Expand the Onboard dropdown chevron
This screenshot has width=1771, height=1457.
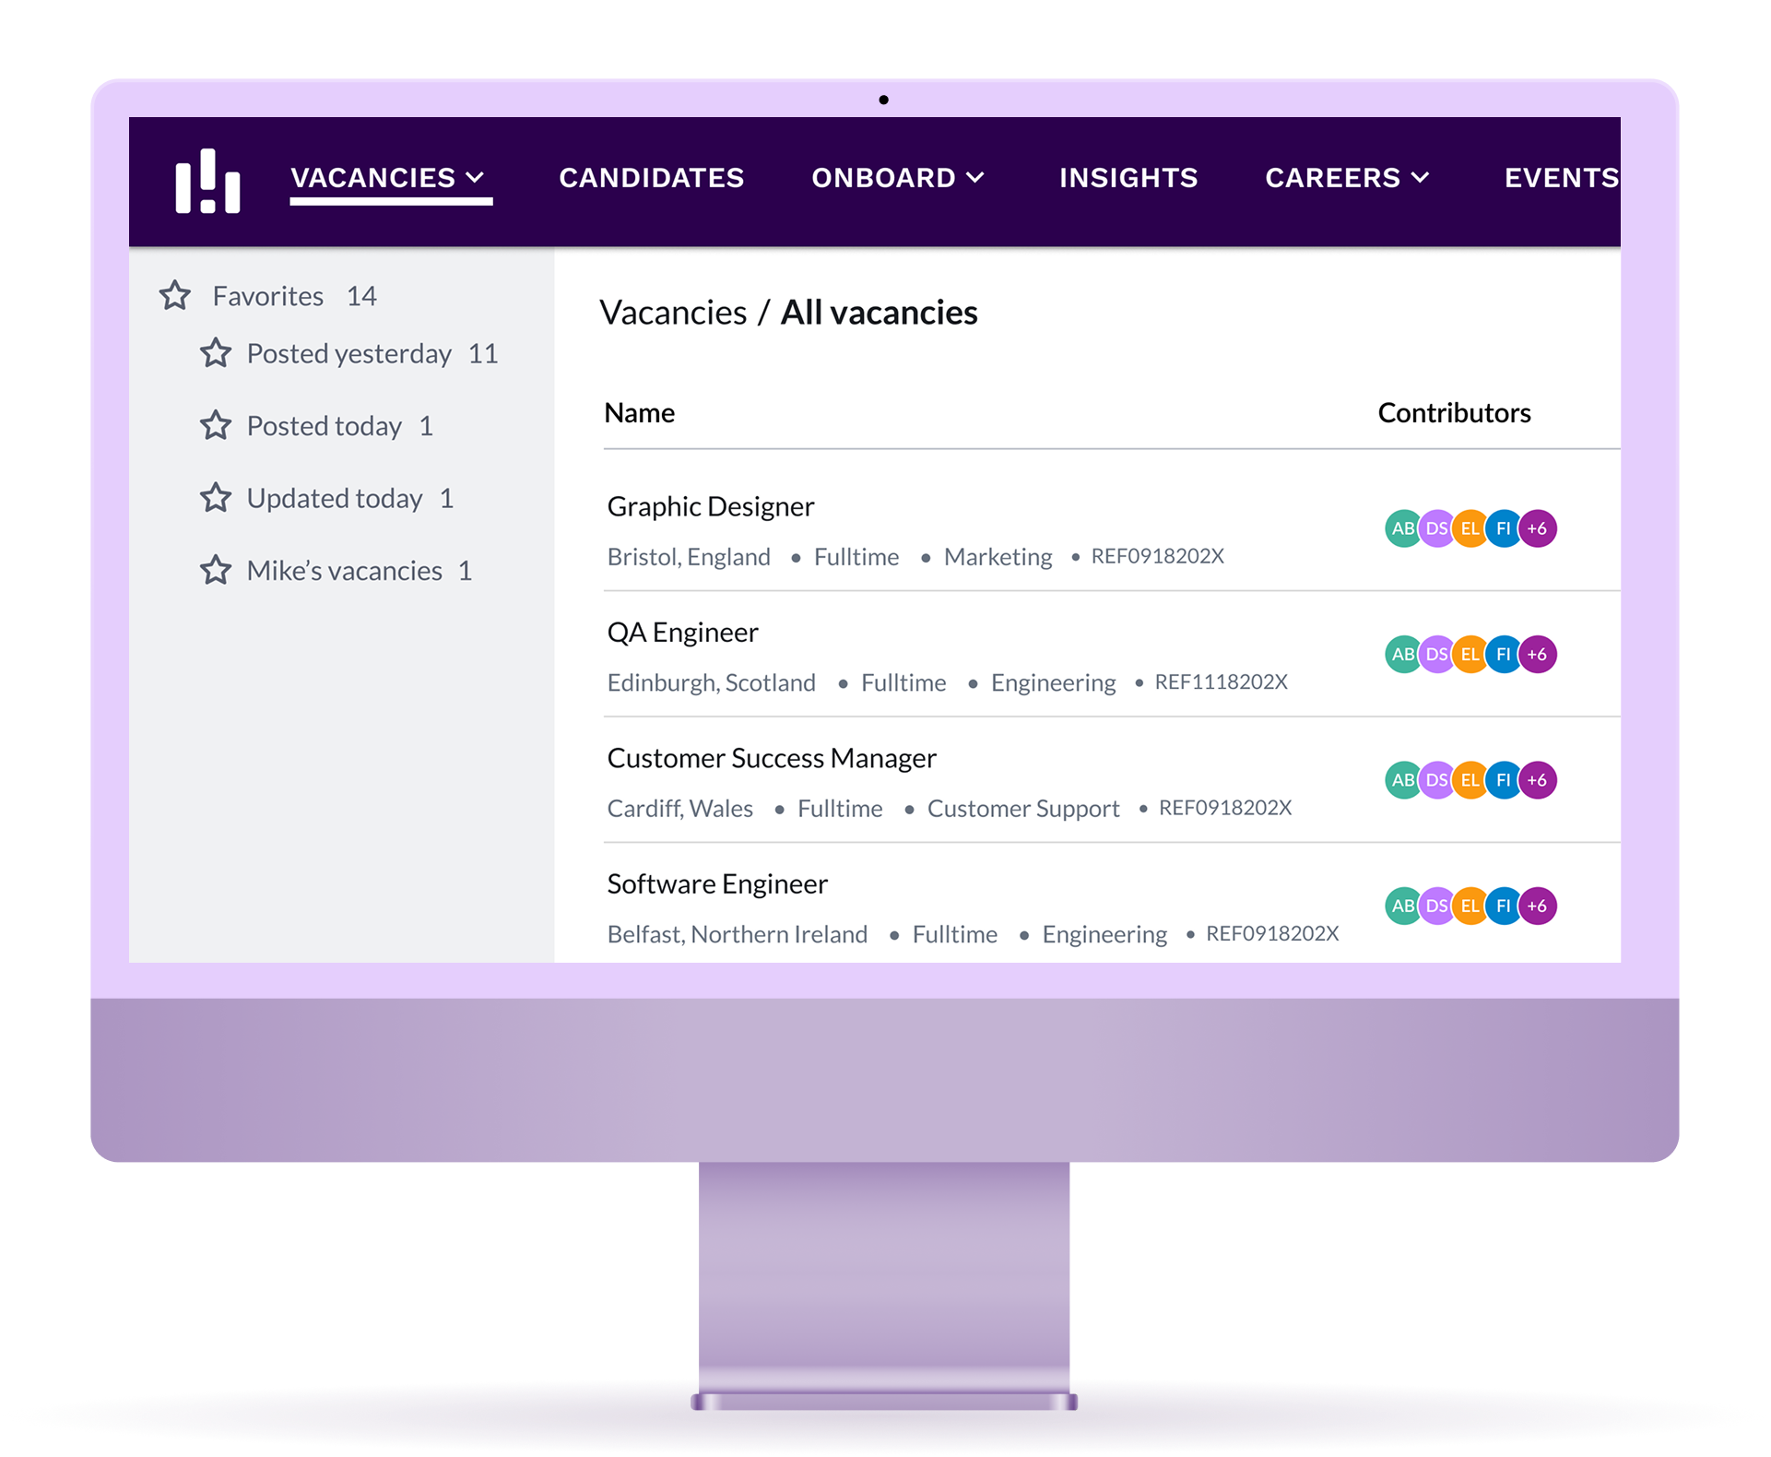(x=975, y=177)
